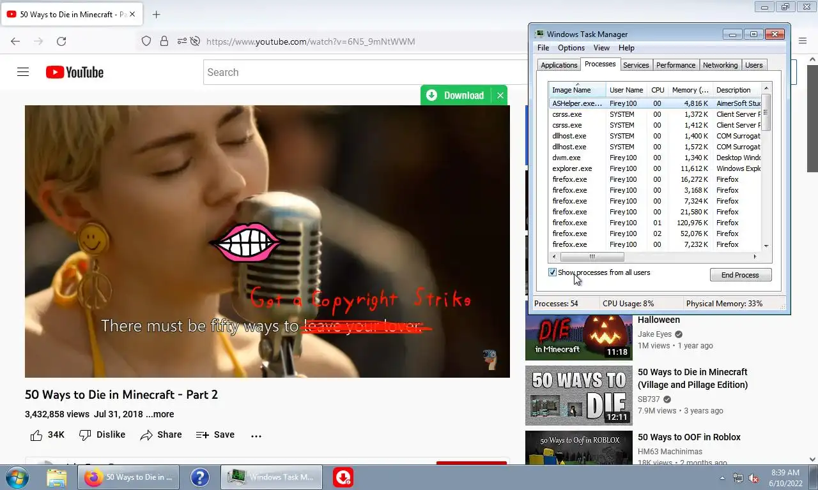818x490 pixels.
Task: Like the video with 34K thumbs-up
Action: [47, 434]
